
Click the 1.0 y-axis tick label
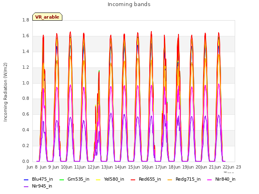click(25, 83)
